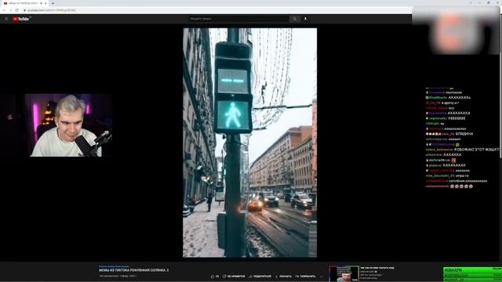Maximize or restore the browser window
The image size is (502, 282).
click(489, 2)
